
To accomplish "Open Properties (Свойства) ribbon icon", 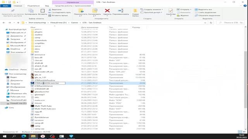I will tap(170, 11).
